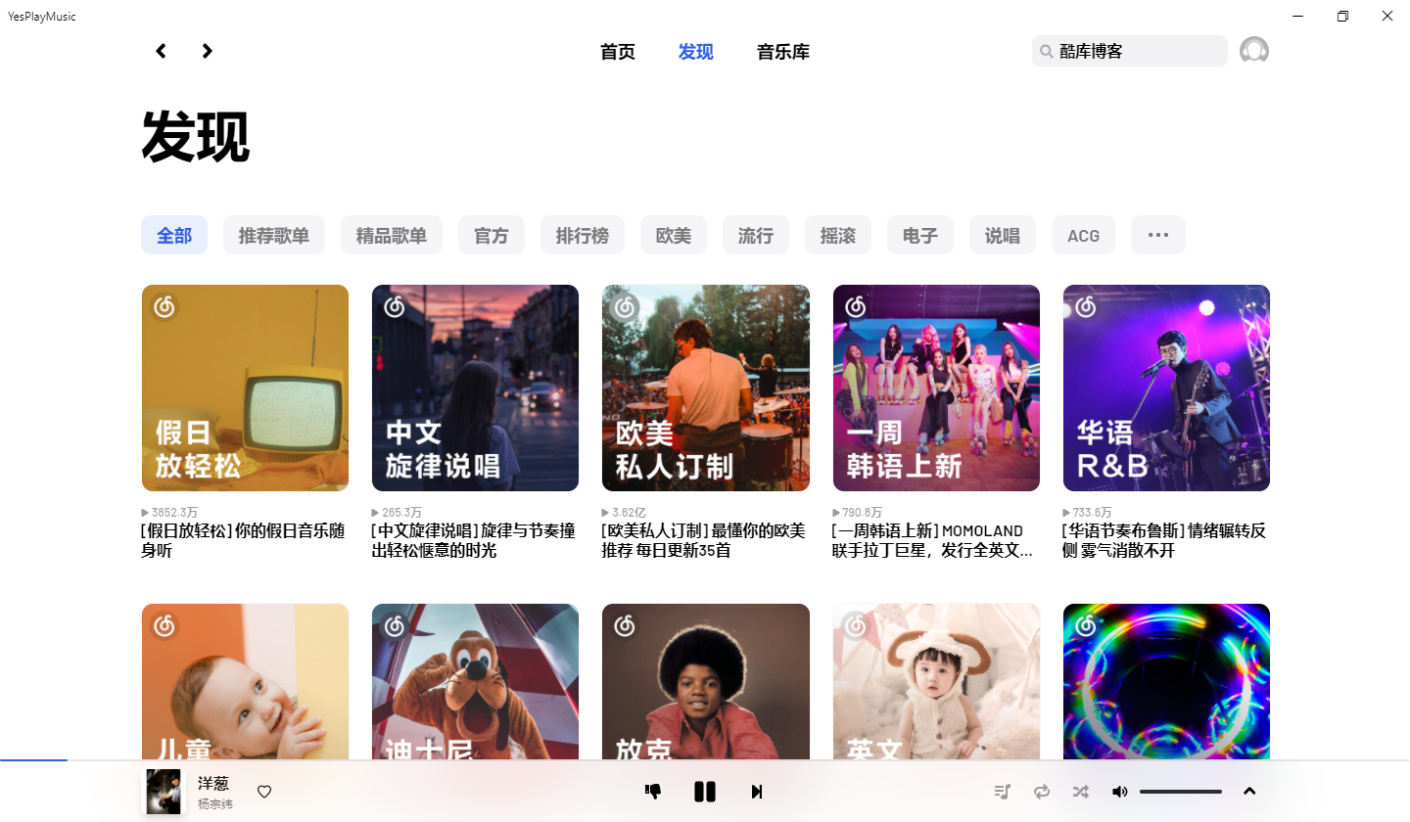Click title [中文旋律说唱] 旋律与节奏撞出轻松惬意的时光
This screenshot has width=1410, height=822.
coord(473,540)
